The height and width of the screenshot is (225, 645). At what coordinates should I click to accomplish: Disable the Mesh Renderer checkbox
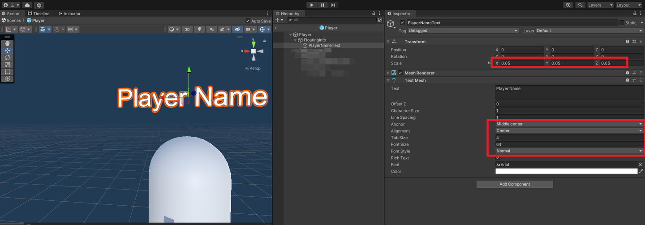pyautogui.click(x=400, y=73)
